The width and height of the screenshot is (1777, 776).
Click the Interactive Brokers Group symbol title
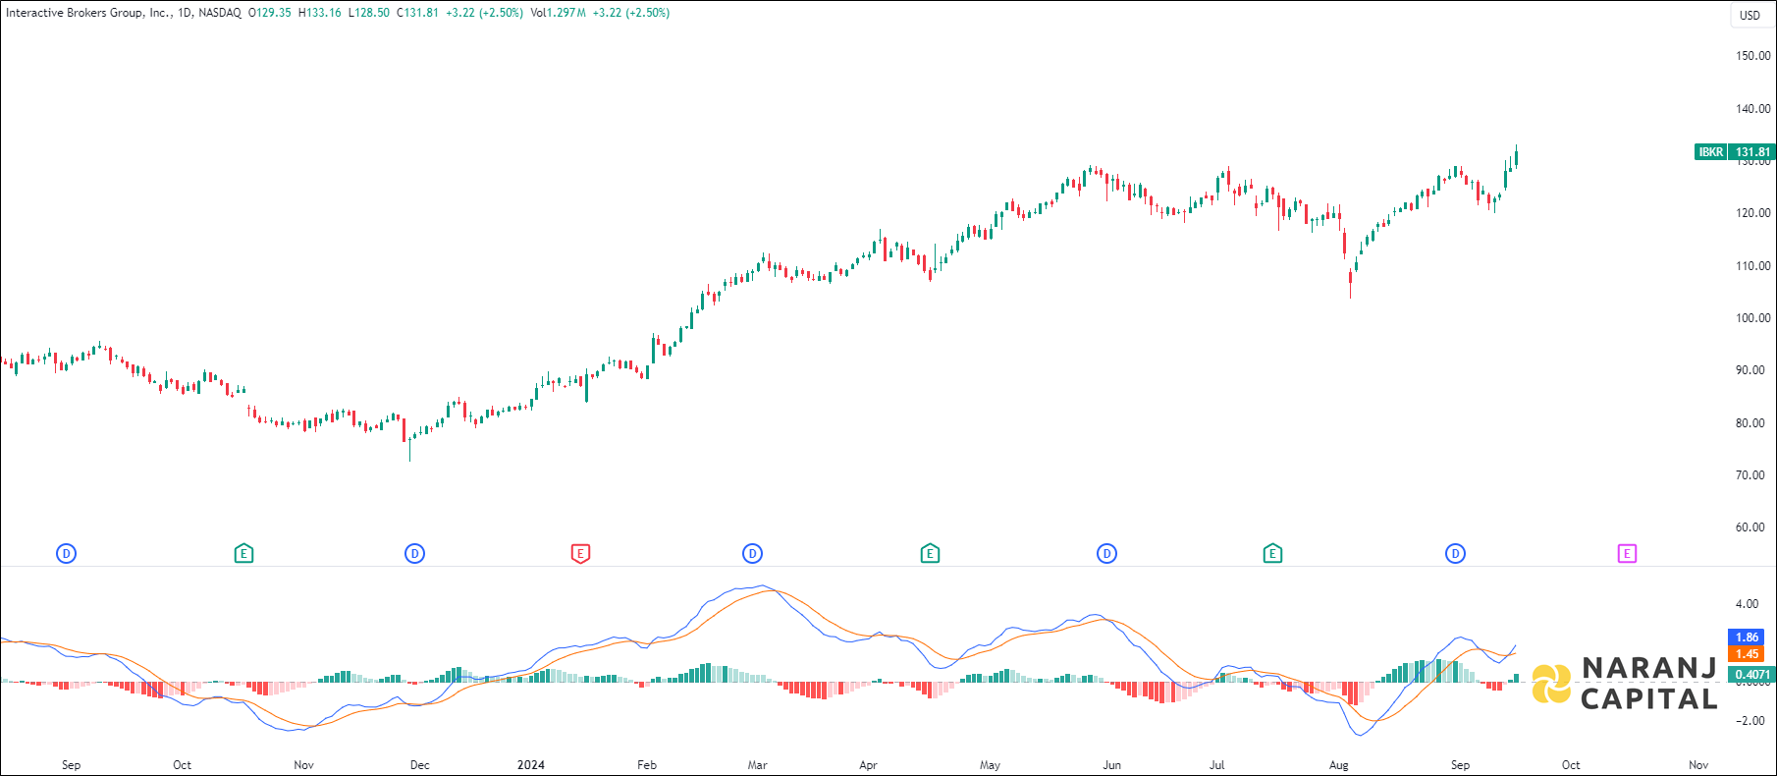[x=88, y=13]
